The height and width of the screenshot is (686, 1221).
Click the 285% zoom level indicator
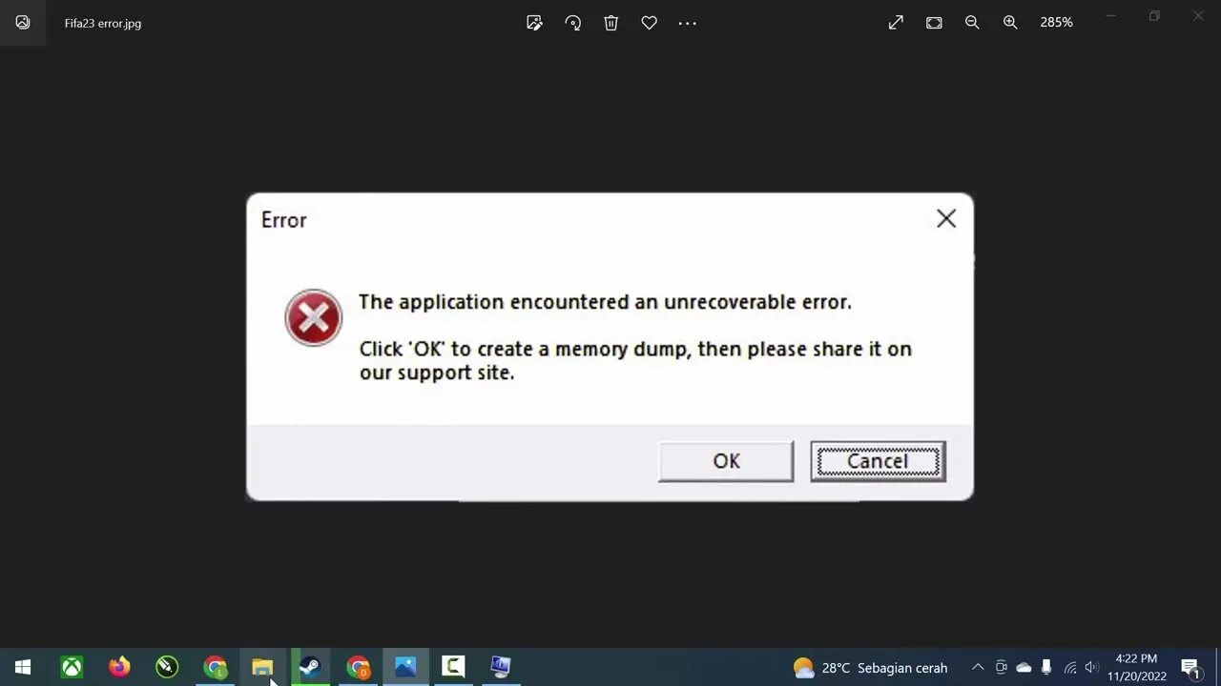pos(1056,23)
